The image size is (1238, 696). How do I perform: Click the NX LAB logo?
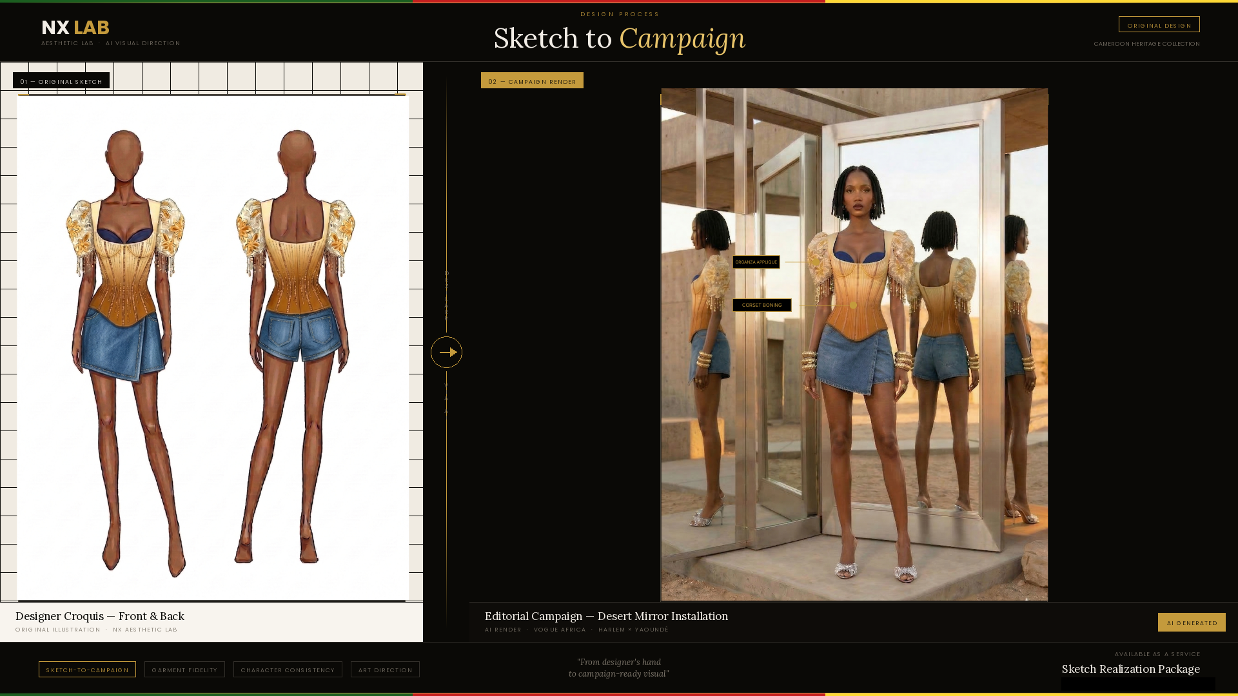point(74,28)
